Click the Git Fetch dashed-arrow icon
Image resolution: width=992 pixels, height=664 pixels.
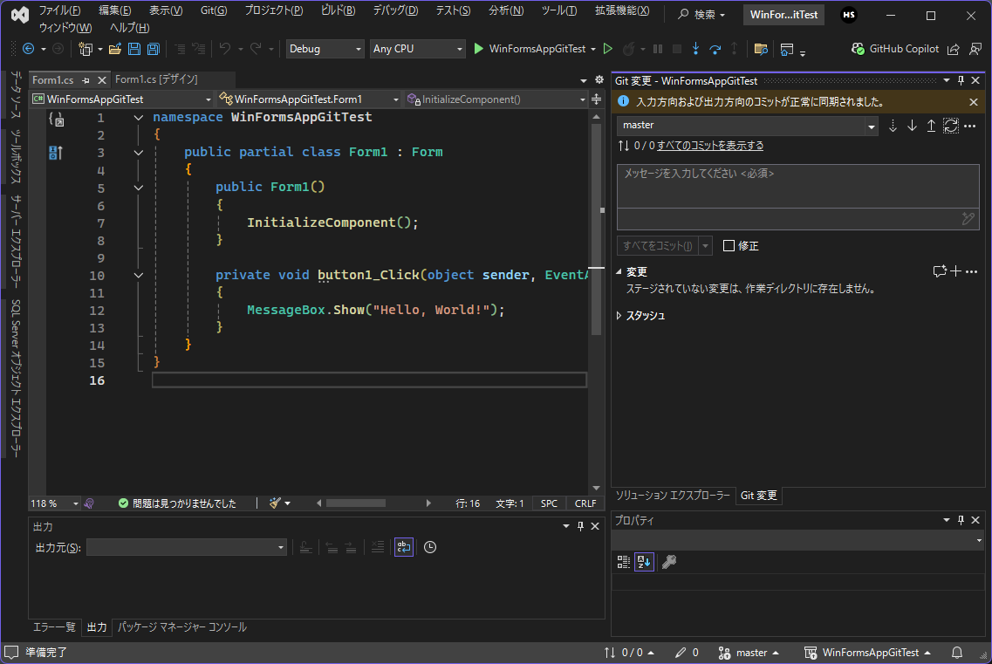click(x=893, y=126)
